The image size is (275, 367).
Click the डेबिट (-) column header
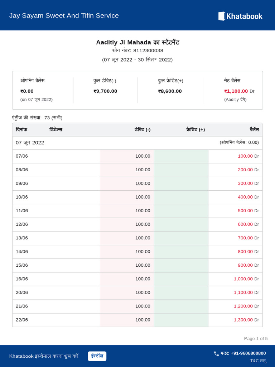[x=143, y=130]
